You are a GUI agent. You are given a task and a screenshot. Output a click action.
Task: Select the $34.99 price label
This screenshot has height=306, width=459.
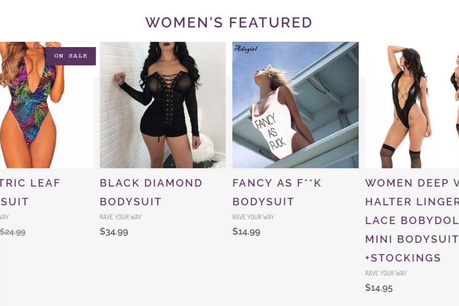pos(114,231)
